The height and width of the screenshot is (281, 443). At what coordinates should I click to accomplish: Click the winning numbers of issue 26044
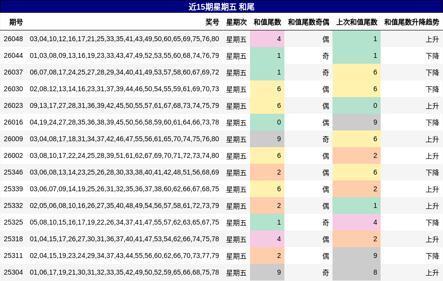pos(124,55)
